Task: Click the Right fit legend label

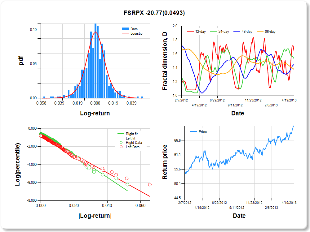Action: (132, 134)
